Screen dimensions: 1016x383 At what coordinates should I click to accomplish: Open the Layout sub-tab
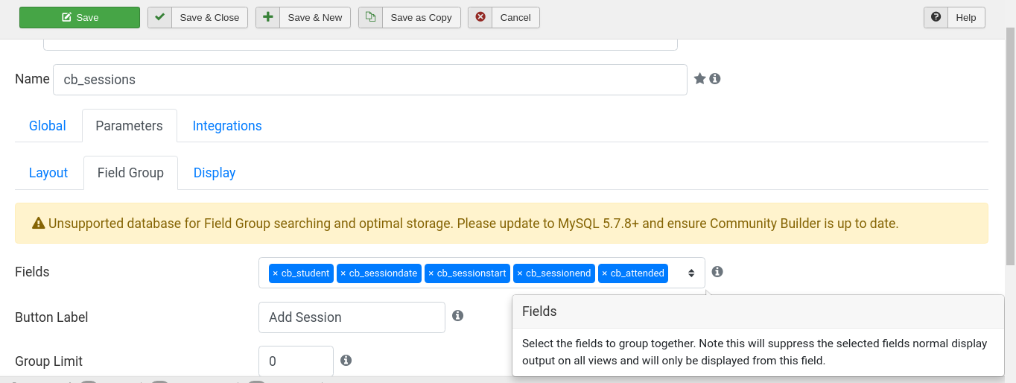tap(48, 173)
